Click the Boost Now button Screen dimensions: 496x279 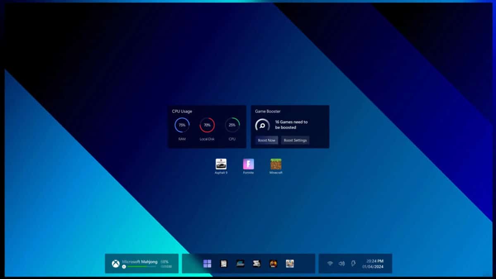pos(266,140)
